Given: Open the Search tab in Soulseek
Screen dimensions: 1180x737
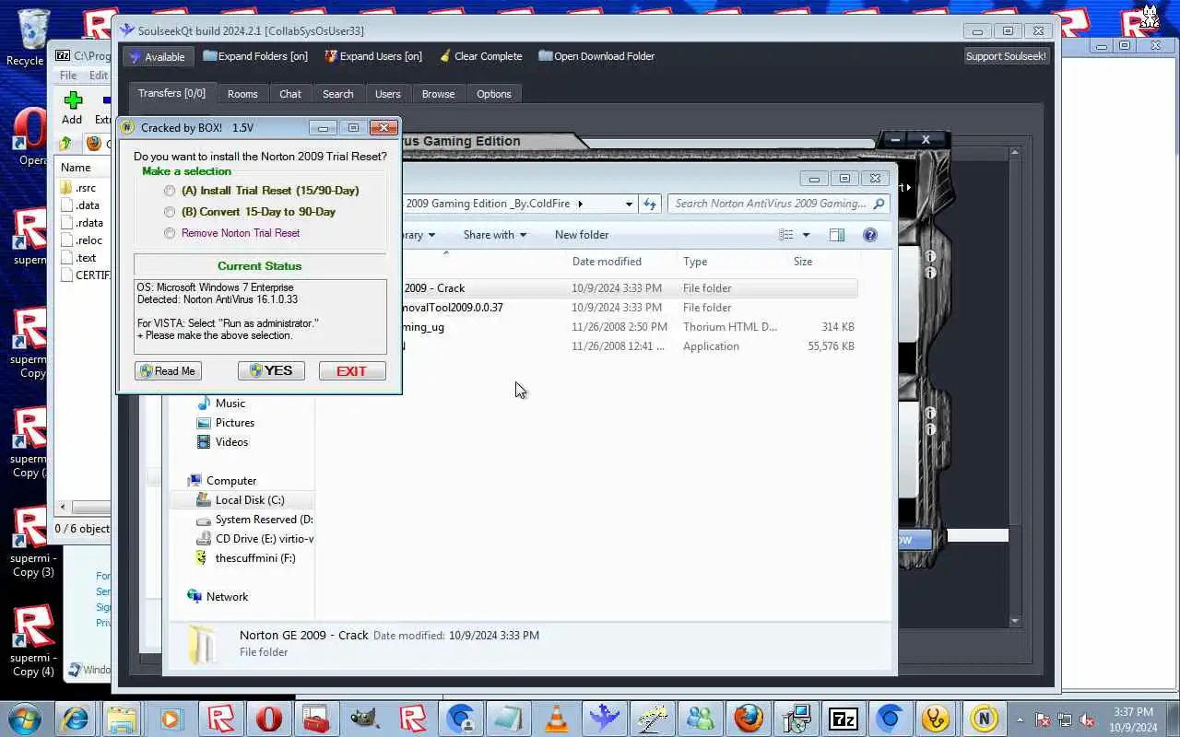Looking at the screenshot, I should point(337,94).
